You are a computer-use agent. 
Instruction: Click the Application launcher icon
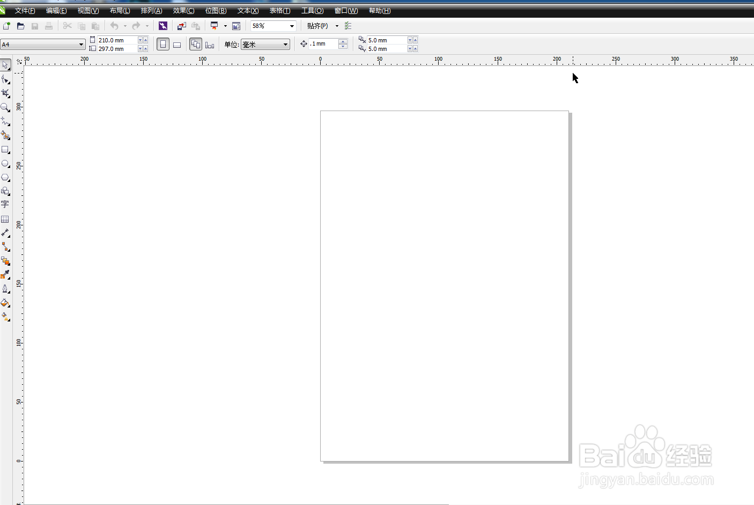tap(215, 26)
